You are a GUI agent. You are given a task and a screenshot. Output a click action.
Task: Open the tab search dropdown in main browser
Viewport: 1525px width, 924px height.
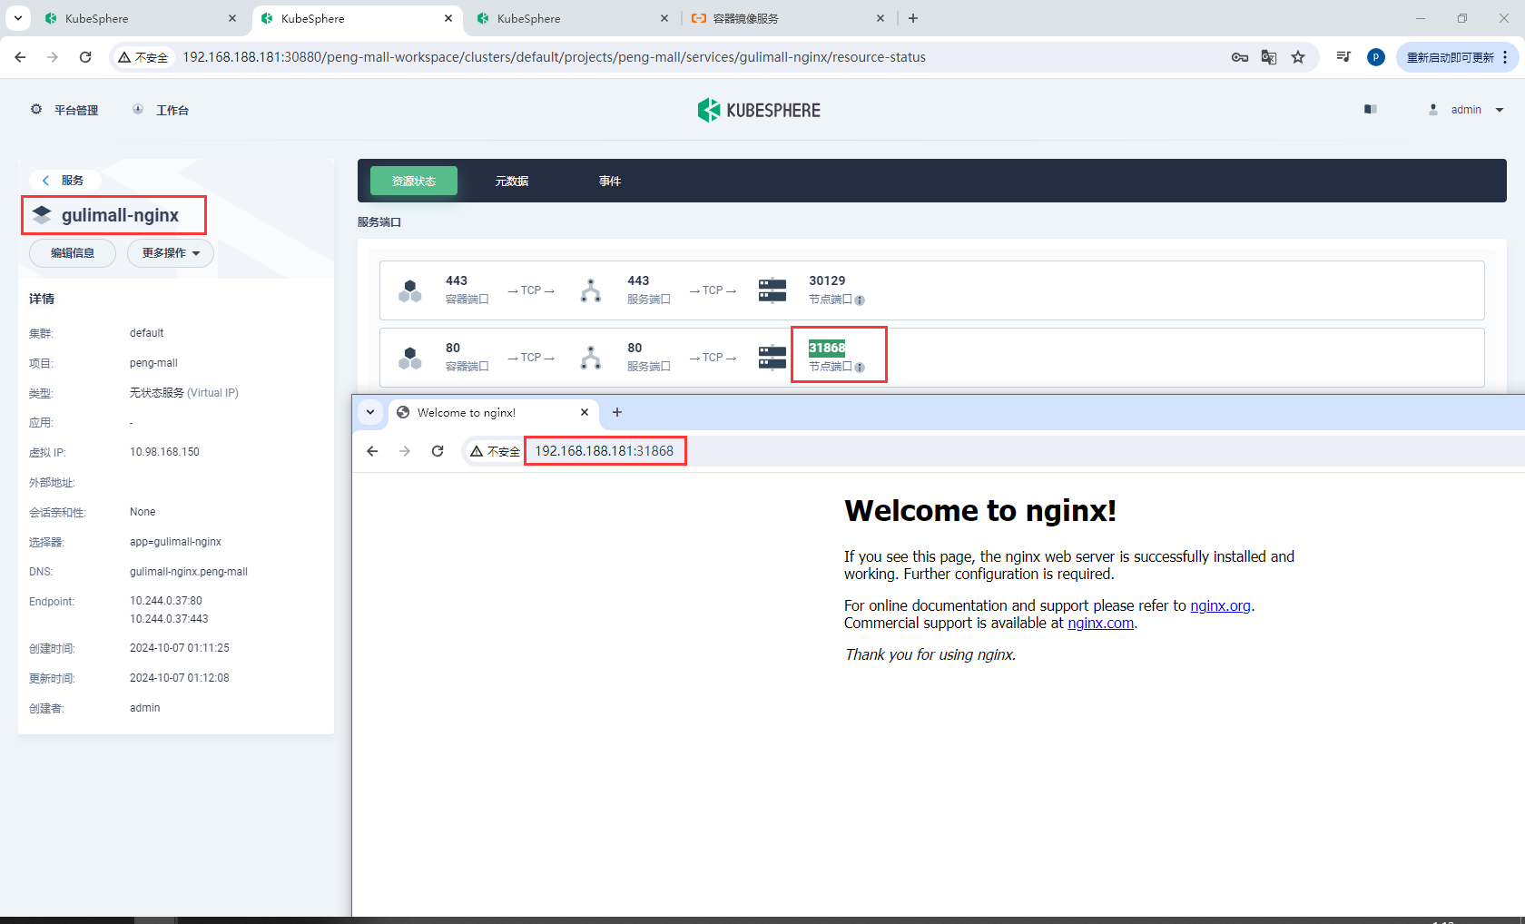point(17,18)
